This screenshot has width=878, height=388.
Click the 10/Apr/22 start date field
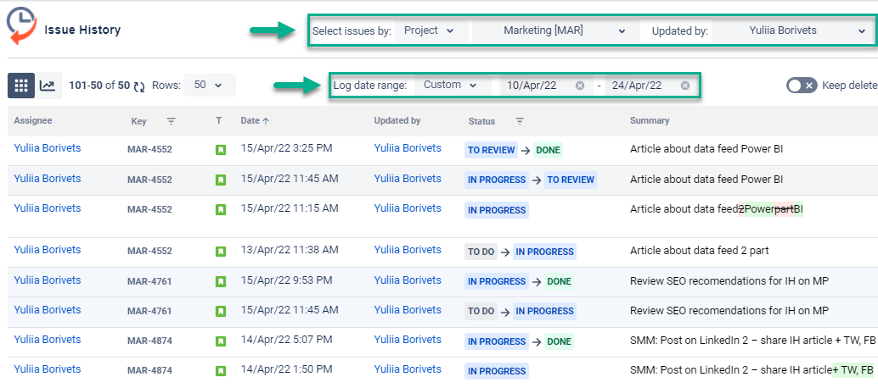tap(538, 86)
